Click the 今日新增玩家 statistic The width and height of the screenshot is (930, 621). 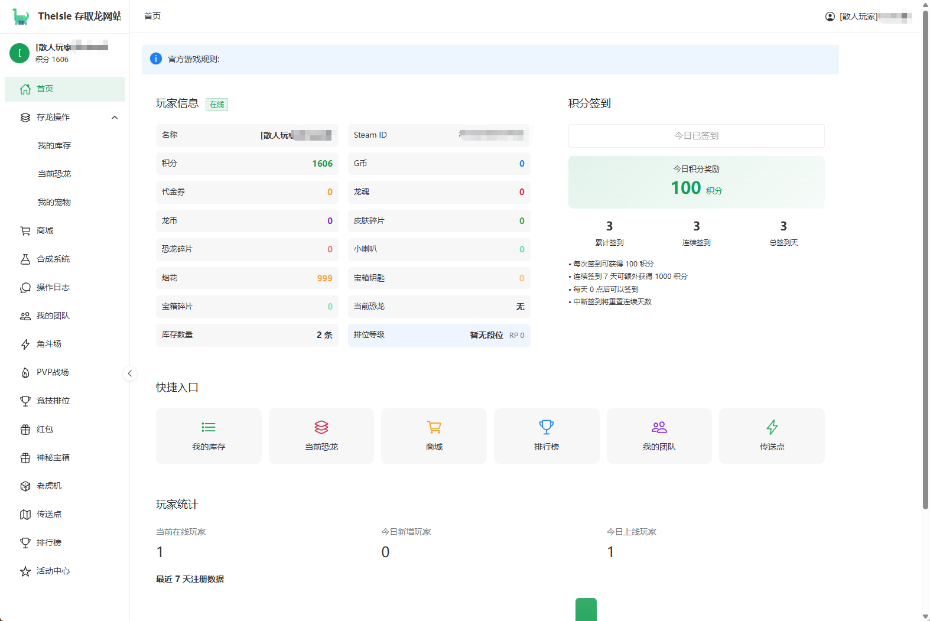click(x=407, y=544)
